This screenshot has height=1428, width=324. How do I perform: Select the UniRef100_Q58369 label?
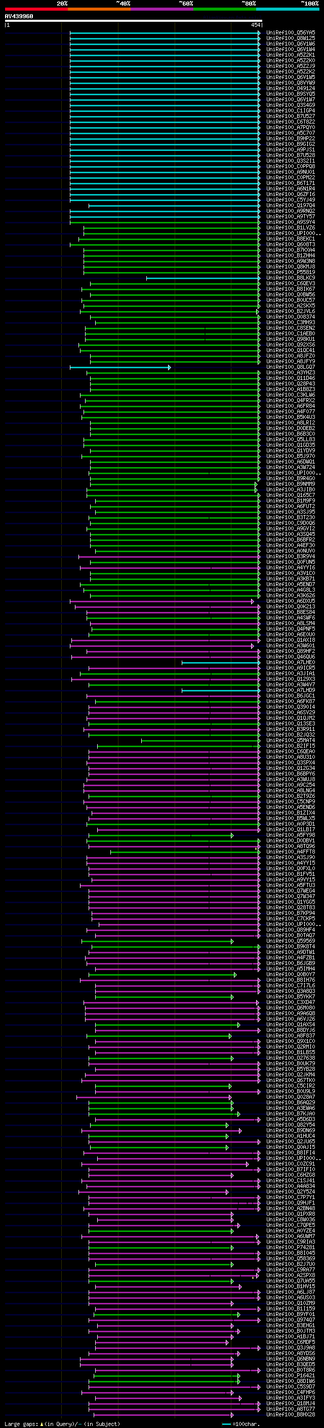[x=291, y=1259]
